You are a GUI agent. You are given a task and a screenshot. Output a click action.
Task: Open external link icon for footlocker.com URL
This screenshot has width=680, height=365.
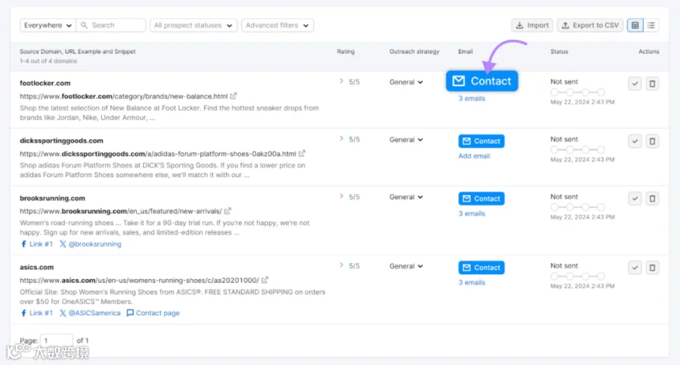[233, 96]
